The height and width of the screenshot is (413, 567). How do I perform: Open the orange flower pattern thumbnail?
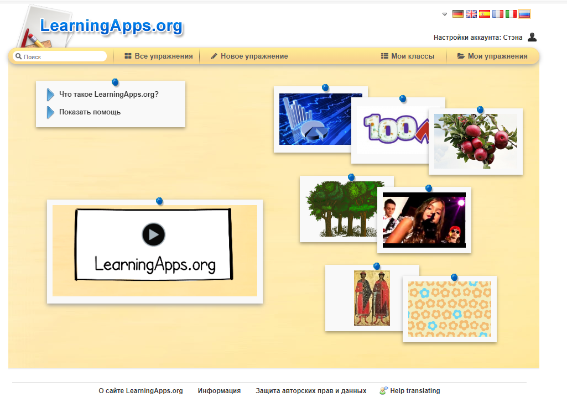pyautogui.click(x=450, y=309)
